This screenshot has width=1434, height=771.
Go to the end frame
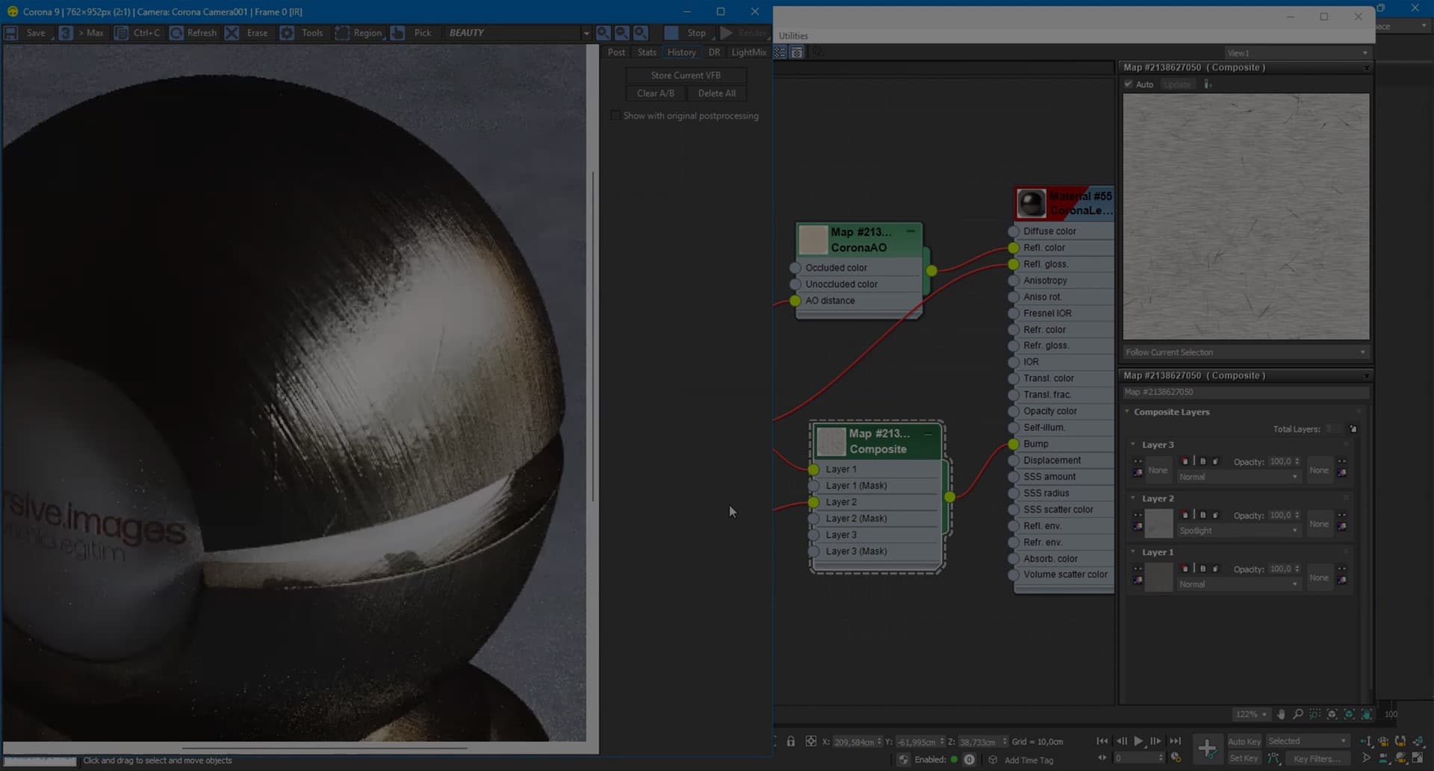pos(1175,741)
